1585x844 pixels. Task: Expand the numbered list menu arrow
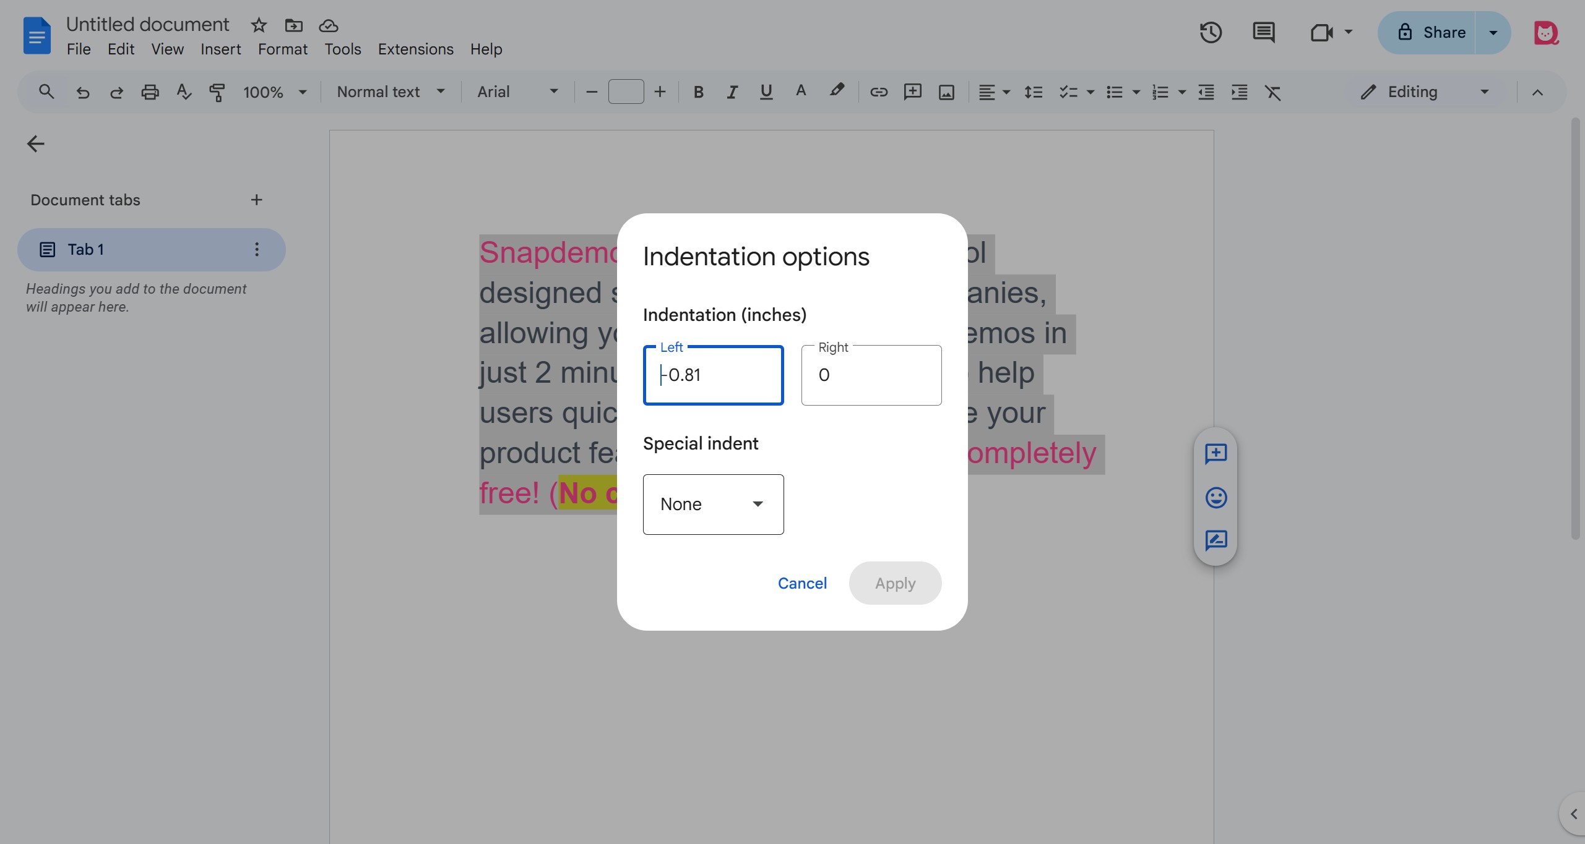1181,92
